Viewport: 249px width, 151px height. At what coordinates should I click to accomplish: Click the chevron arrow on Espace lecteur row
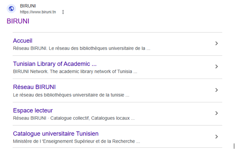217,113
